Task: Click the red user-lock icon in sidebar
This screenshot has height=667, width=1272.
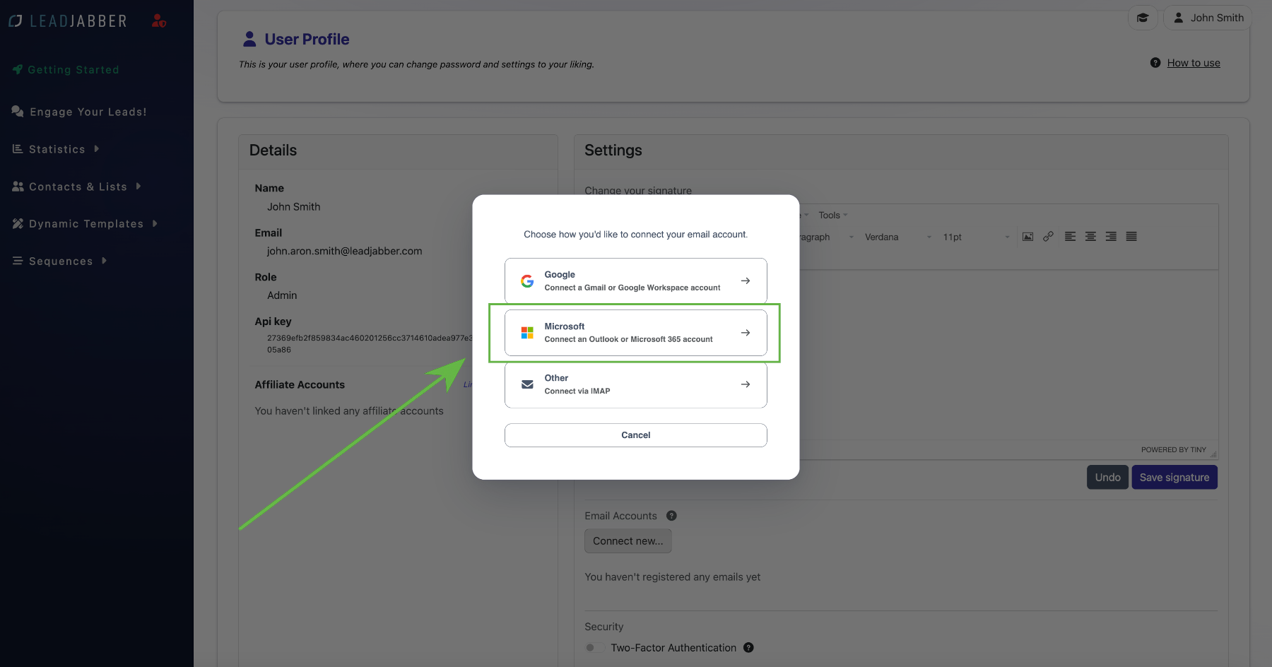Action: coord(159,20)
